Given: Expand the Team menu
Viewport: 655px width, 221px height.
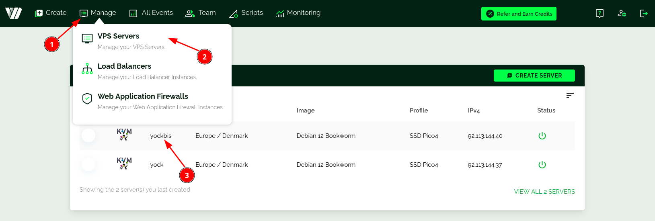Looking at the screenshot, I should coord(200,13).
